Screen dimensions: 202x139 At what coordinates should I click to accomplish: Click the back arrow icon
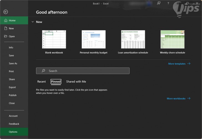6,12
